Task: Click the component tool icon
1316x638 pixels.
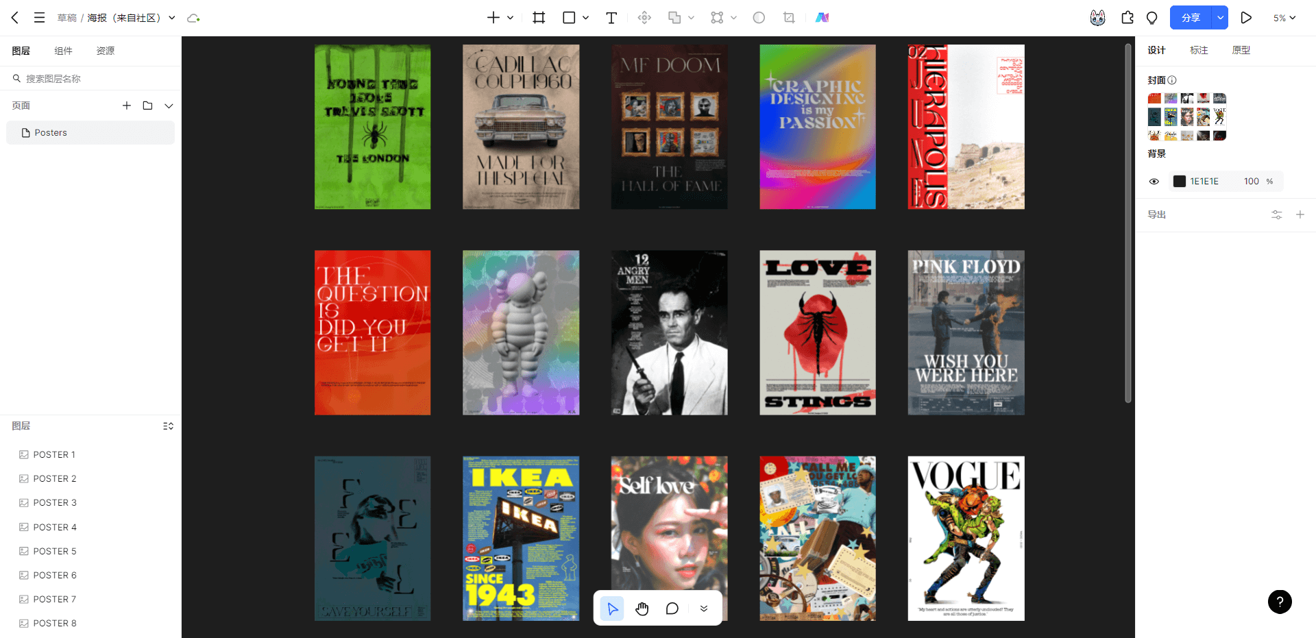Action: [x=644, y=18]
